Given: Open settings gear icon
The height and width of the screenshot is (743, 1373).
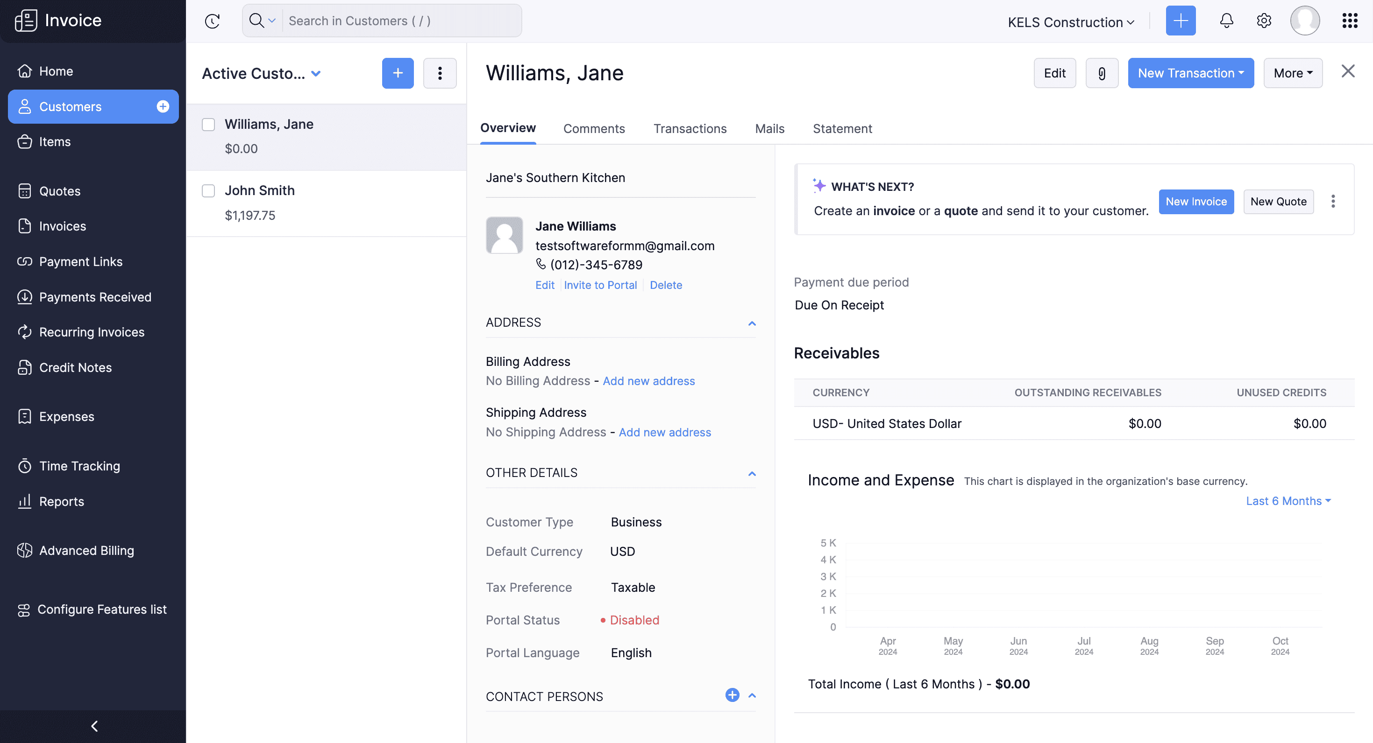Looking at the screenshot, I should (x=1264, y=21).
